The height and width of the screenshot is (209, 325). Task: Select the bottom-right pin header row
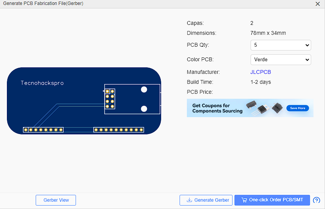click(119, 130)
